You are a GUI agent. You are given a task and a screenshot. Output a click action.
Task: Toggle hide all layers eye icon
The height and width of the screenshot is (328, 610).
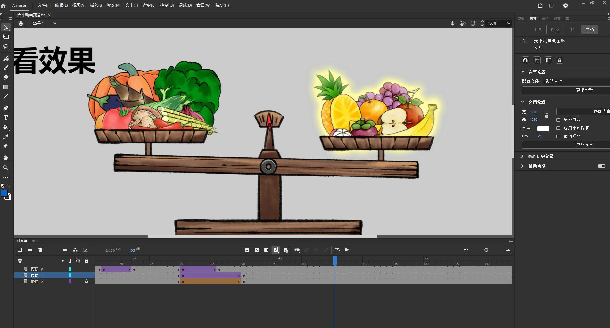(78, 261)
